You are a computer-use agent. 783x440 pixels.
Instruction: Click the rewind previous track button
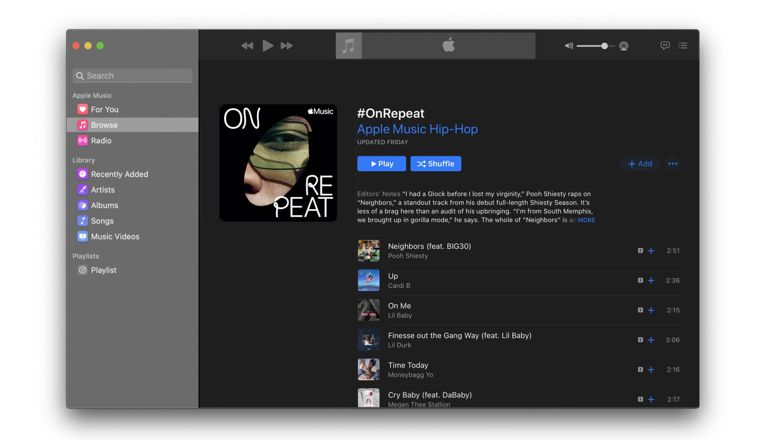click(x=247, y=46)
